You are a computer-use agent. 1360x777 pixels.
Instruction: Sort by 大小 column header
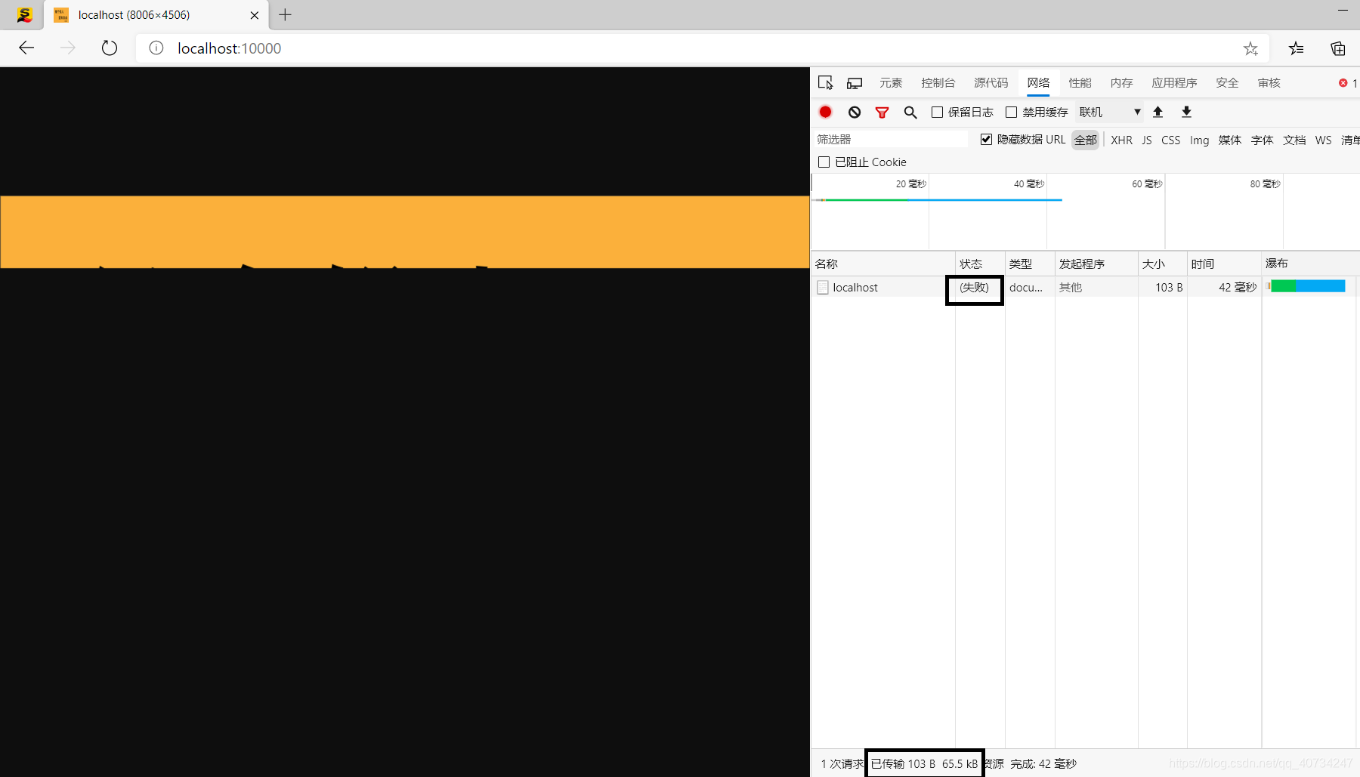[1162, 264]
